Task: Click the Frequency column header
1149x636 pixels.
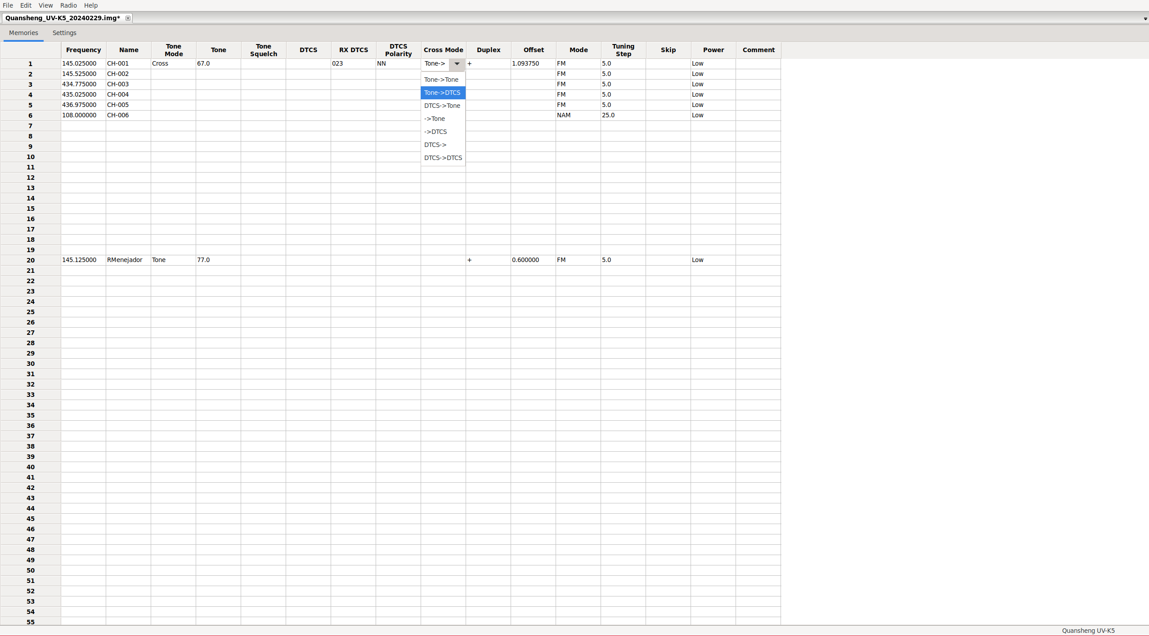Action: coord(83,50)
